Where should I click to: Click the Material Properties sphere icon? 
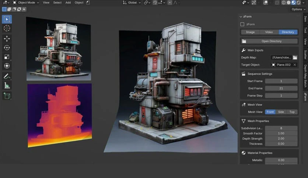[x=244, y=153]
